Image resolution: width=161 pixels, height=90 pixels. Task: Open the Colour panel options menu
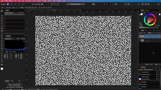(160, 10)
